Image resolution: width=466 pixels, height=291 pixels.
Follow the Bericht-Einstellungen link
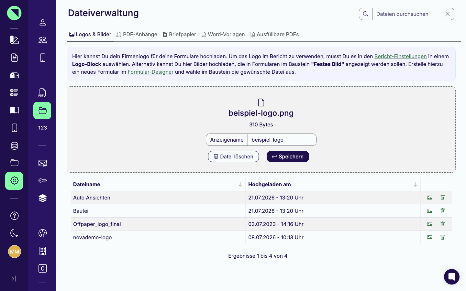(x=400, y=56)
